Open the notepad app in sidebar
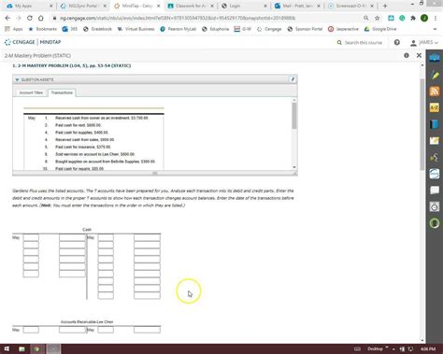This screenshot has width=443, height=354. click(x=435, y=141)
